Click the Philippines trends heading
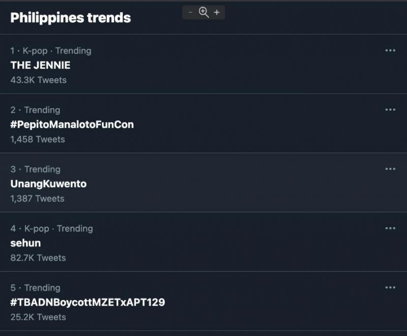This screenshot has height=336, width=407. 71,18
